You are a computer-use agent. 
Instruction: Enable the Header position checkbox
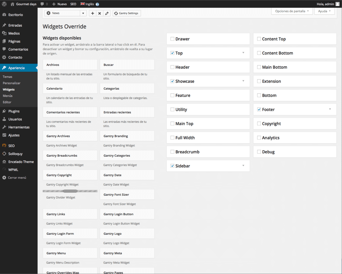pyautogui.click(x=172, y=67)
